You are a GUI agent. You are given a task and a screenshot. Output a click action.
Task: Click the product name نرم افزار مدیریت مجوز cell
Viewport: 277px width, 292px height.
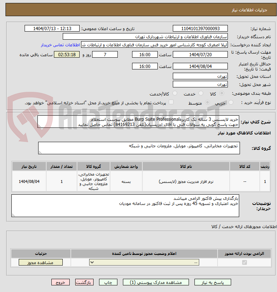point(186,181)
